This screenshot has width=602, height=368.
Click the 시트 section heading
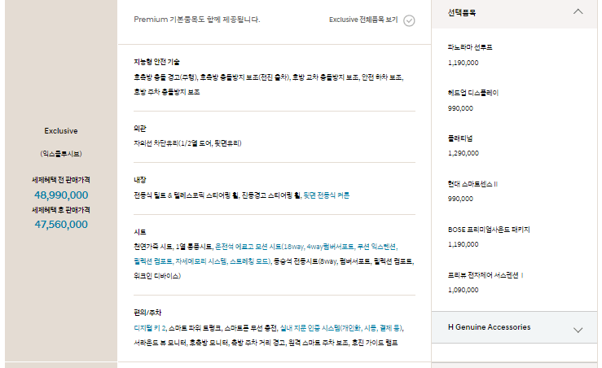click(140, 232)
